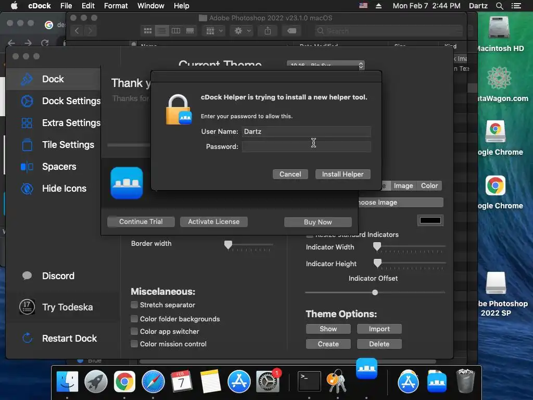Click Border width slider handle

[228, 245]
